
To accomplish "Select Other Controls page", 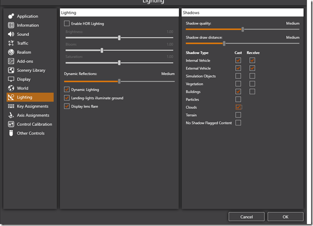I will pos(31,133).
